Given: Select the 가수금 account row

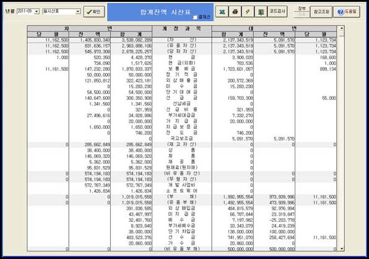Looking at the screenshot, I should point(181,244).
